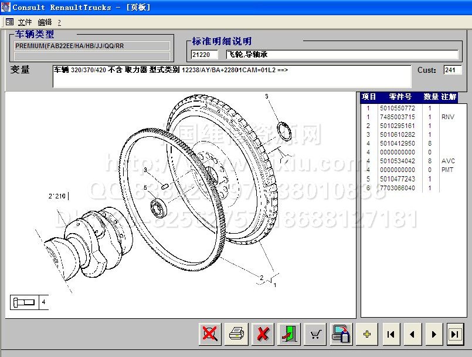The width and height of the screenshot is (472, 357).
Task: Open the 编辑 (Edit) menu
Action: [45, 22]
